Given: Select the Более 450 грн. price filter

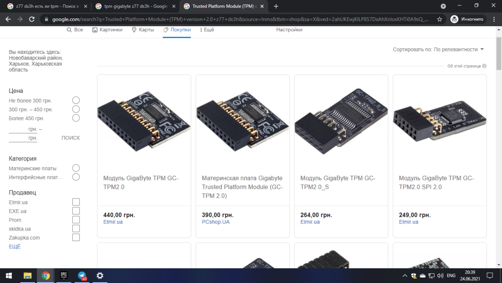Looking at the screenshot, I should [76, 118].
